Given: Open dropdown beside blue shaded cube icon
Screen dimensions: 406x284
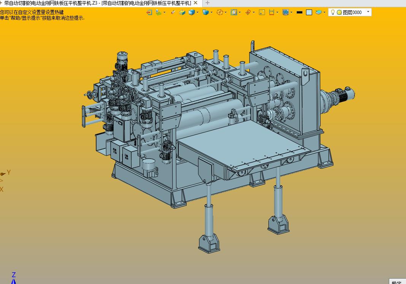Looking at the screenshot, I should 198,13.
